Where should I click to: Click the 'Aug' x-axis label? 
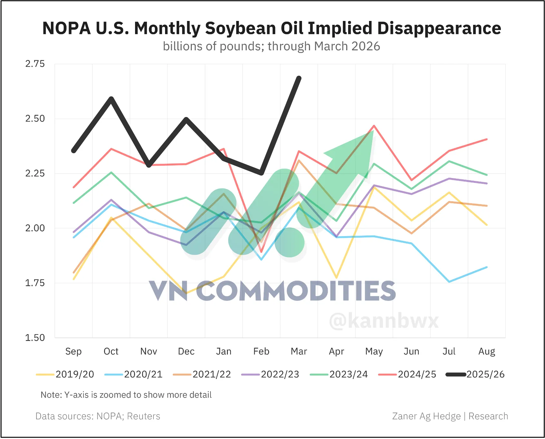coord(487,351)
